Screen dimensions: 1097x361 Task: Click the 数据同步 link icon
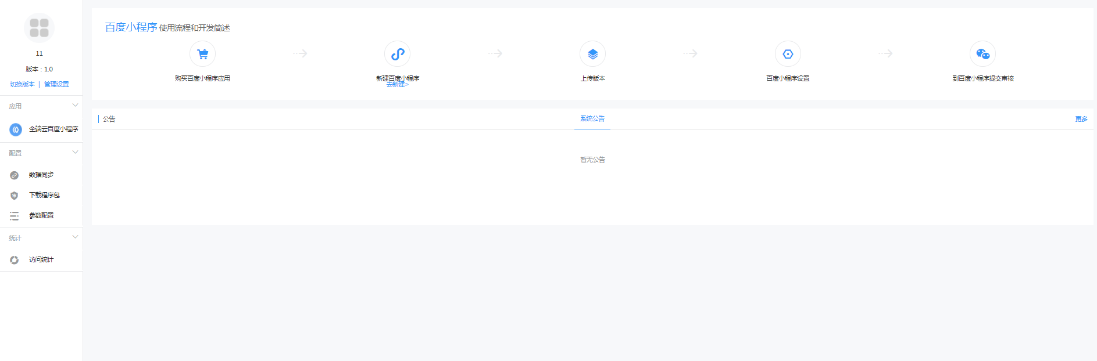[15, 175]
